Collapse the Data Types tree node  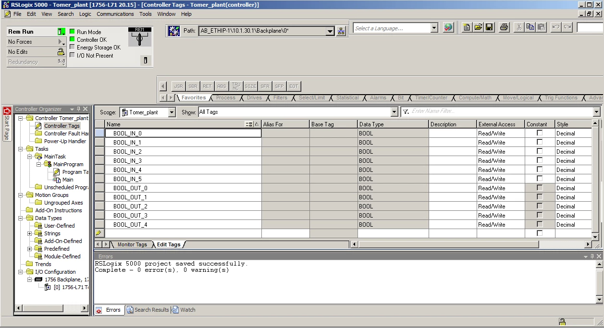22,218
